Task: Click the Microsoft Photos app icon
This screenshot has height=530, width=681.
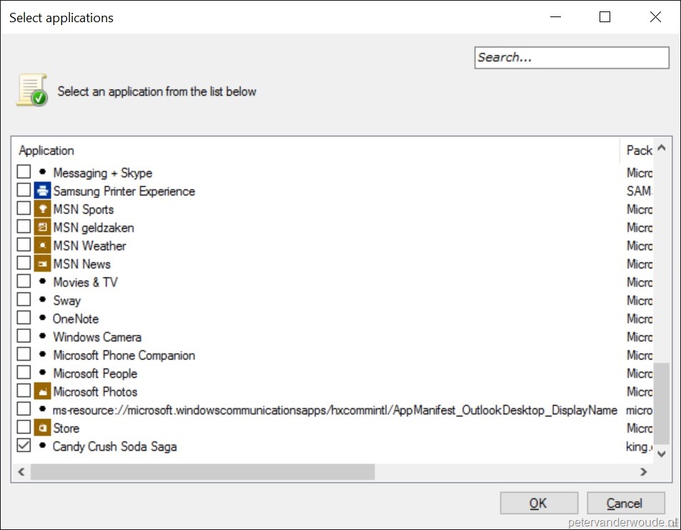Action: [43, 391]
